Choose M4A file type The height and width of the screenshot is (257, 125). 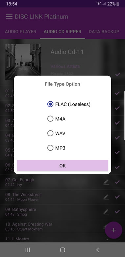[56, 119]
